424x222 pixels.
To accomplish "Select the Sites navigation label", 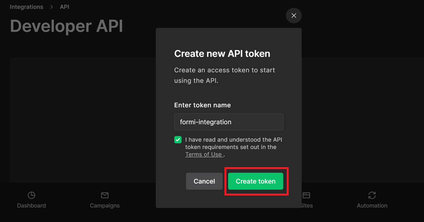I will [x=307, y=205].
